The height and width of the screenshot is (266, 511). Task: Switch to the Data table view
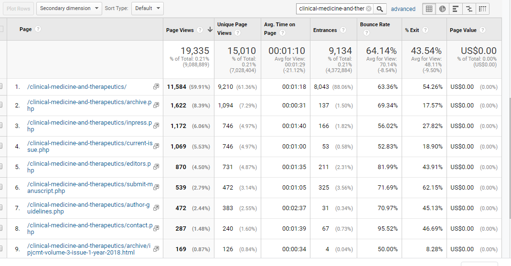[x=429, y=9]
